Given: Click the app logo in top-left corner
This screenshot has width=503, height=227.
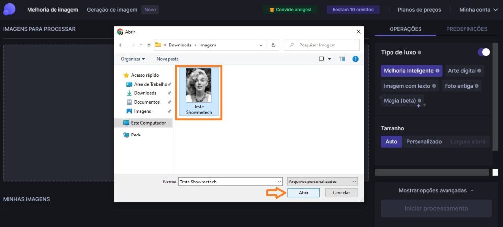Looking at the screenshot, I should coord(9,9).
